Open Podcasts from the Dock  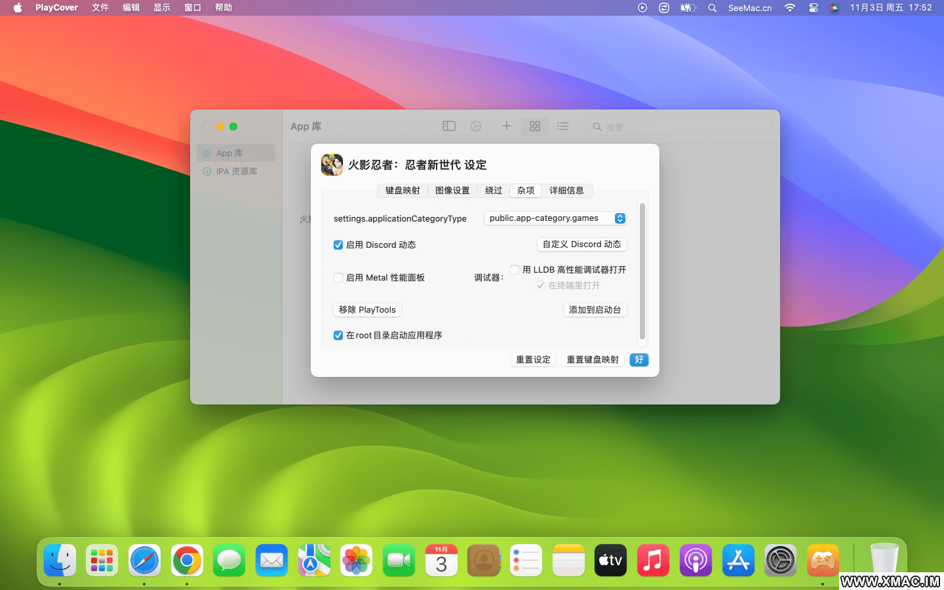coord(696,560)
